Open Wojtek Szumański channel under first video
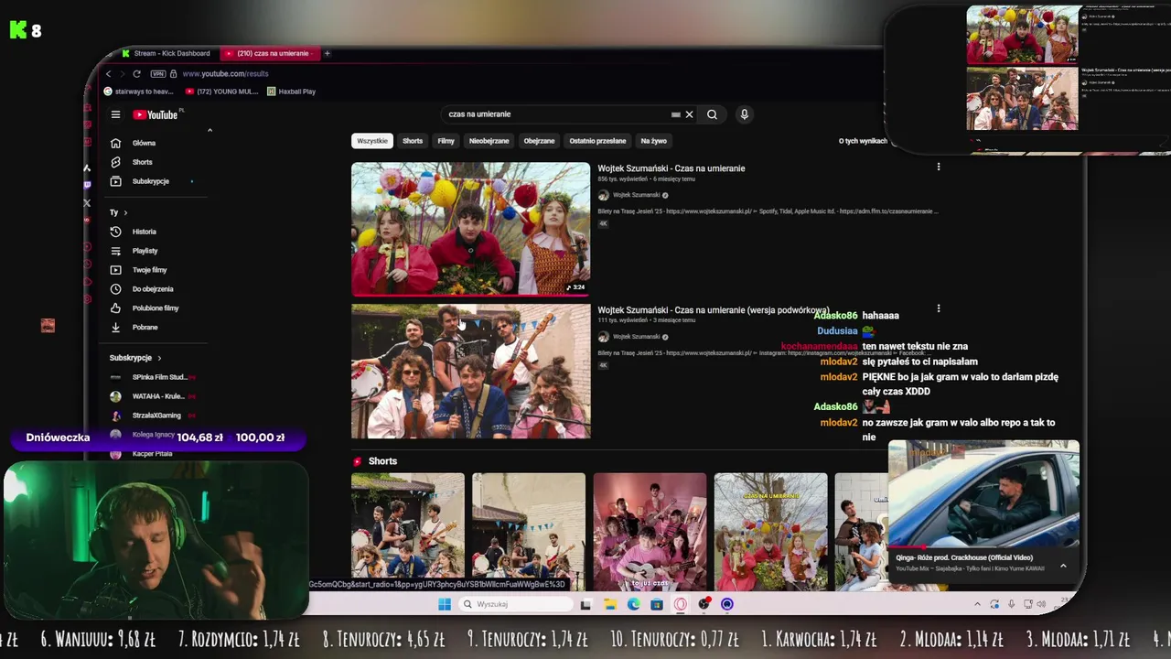 click(636, 195)
